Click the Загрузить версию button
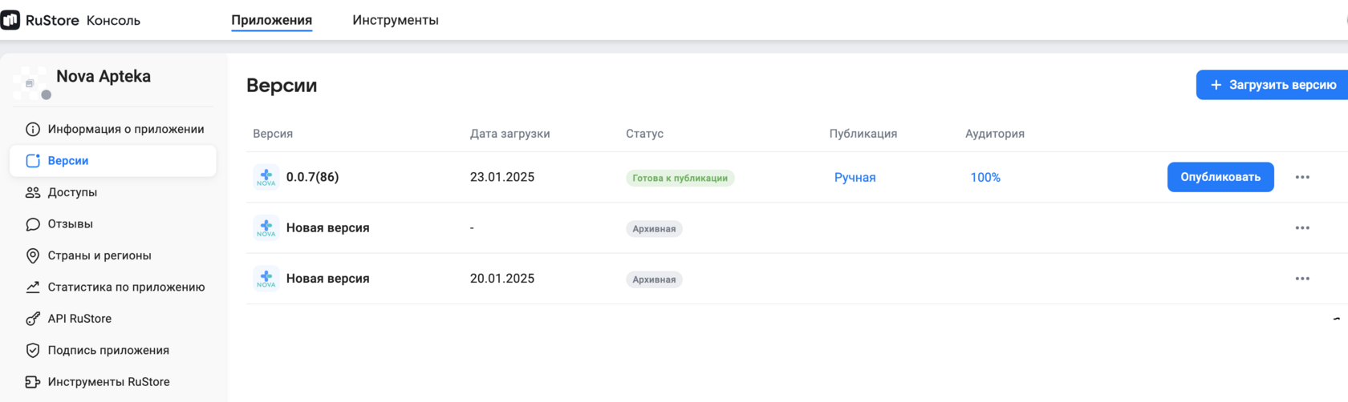This screenshot has height=402, width=1348. pyautogui.click(x=1273, y=85)
